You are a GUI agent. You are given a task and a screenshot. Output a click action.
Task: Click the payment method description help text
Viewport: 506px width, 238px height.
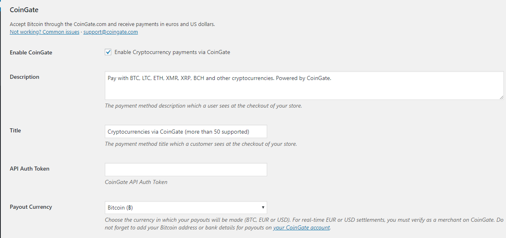(203, 106)
